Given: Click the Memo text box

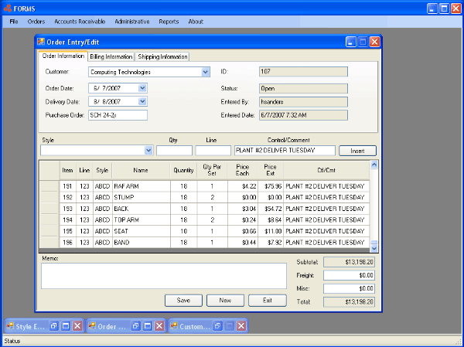Looking at the screenshot, I should tap(164, 276).
